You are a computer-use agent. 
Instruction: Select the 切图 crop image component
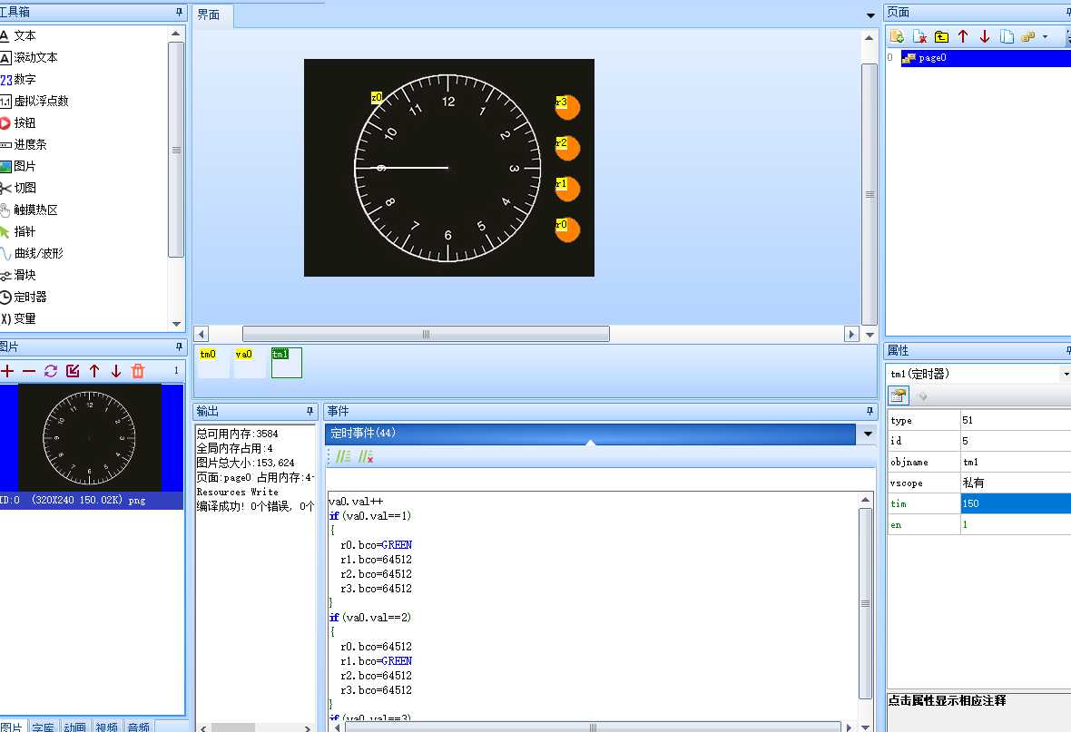18,188
